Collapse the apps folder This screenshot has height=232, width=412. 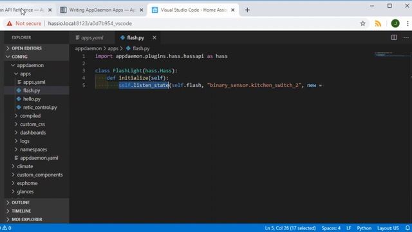coord(37,73)
